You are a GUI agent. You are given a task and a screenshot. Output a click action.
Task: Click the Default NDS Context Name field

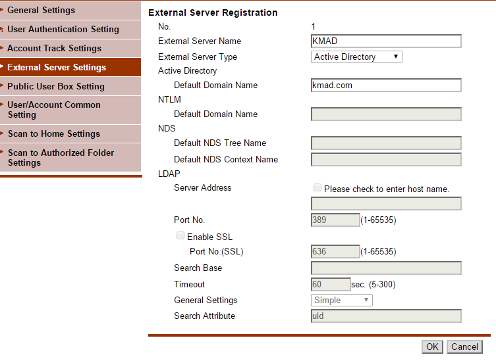tap(386, 160)
